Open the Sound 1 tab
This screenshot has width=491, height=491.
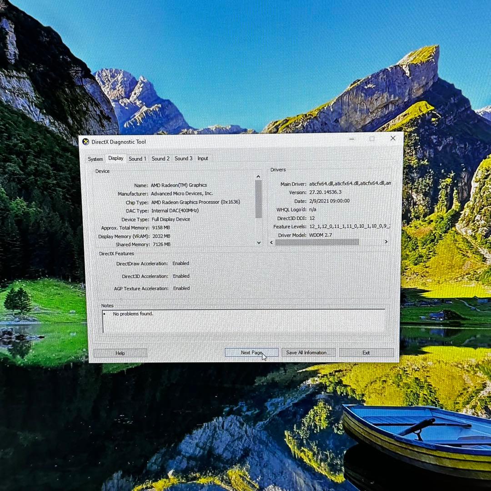[x=137, y=159]
